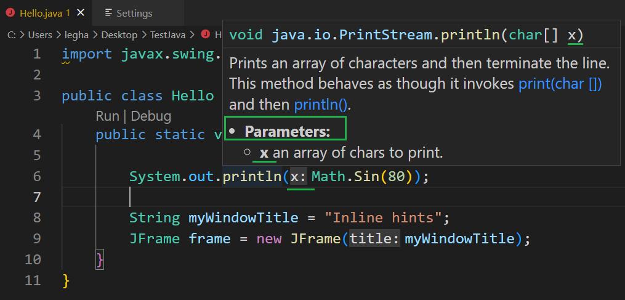Image resolution: width=625 pixels, height=300 pixels.
Task: Click the myWindowTitle variable declaration on line 8
Action: [243, 218]
